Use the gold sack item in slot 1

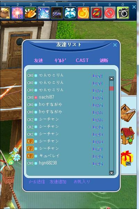5,13
